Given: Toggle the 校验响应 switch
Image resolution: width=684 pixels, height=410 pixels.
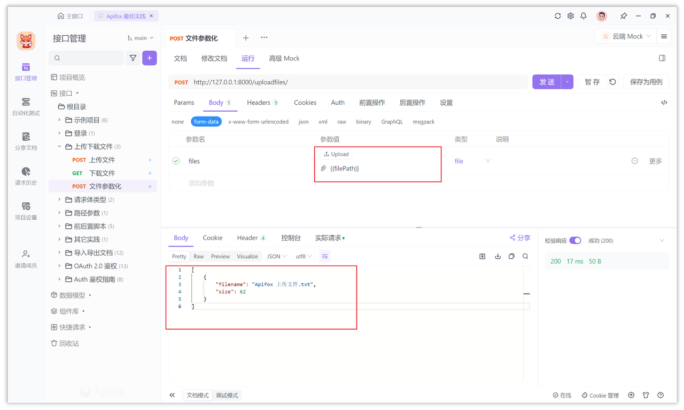Looking at the screenshot, I should click(575, 241).
